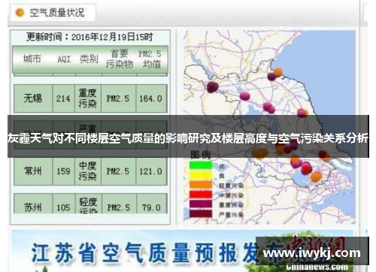Click 中度污染 in the 常州 row
Screen dimensions: 376x272
click(x=88, y=171)
